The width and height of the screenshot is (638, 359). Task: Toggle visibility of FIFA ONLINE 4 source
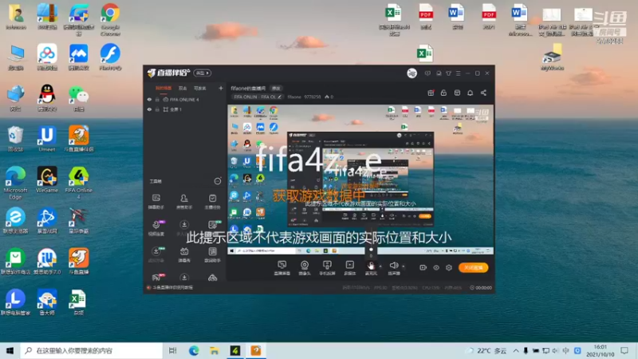point(149,99)
